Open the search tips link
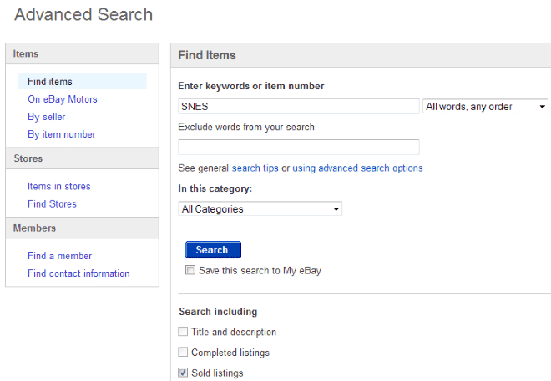Screen dimensions: 551x381 [255, 168]
